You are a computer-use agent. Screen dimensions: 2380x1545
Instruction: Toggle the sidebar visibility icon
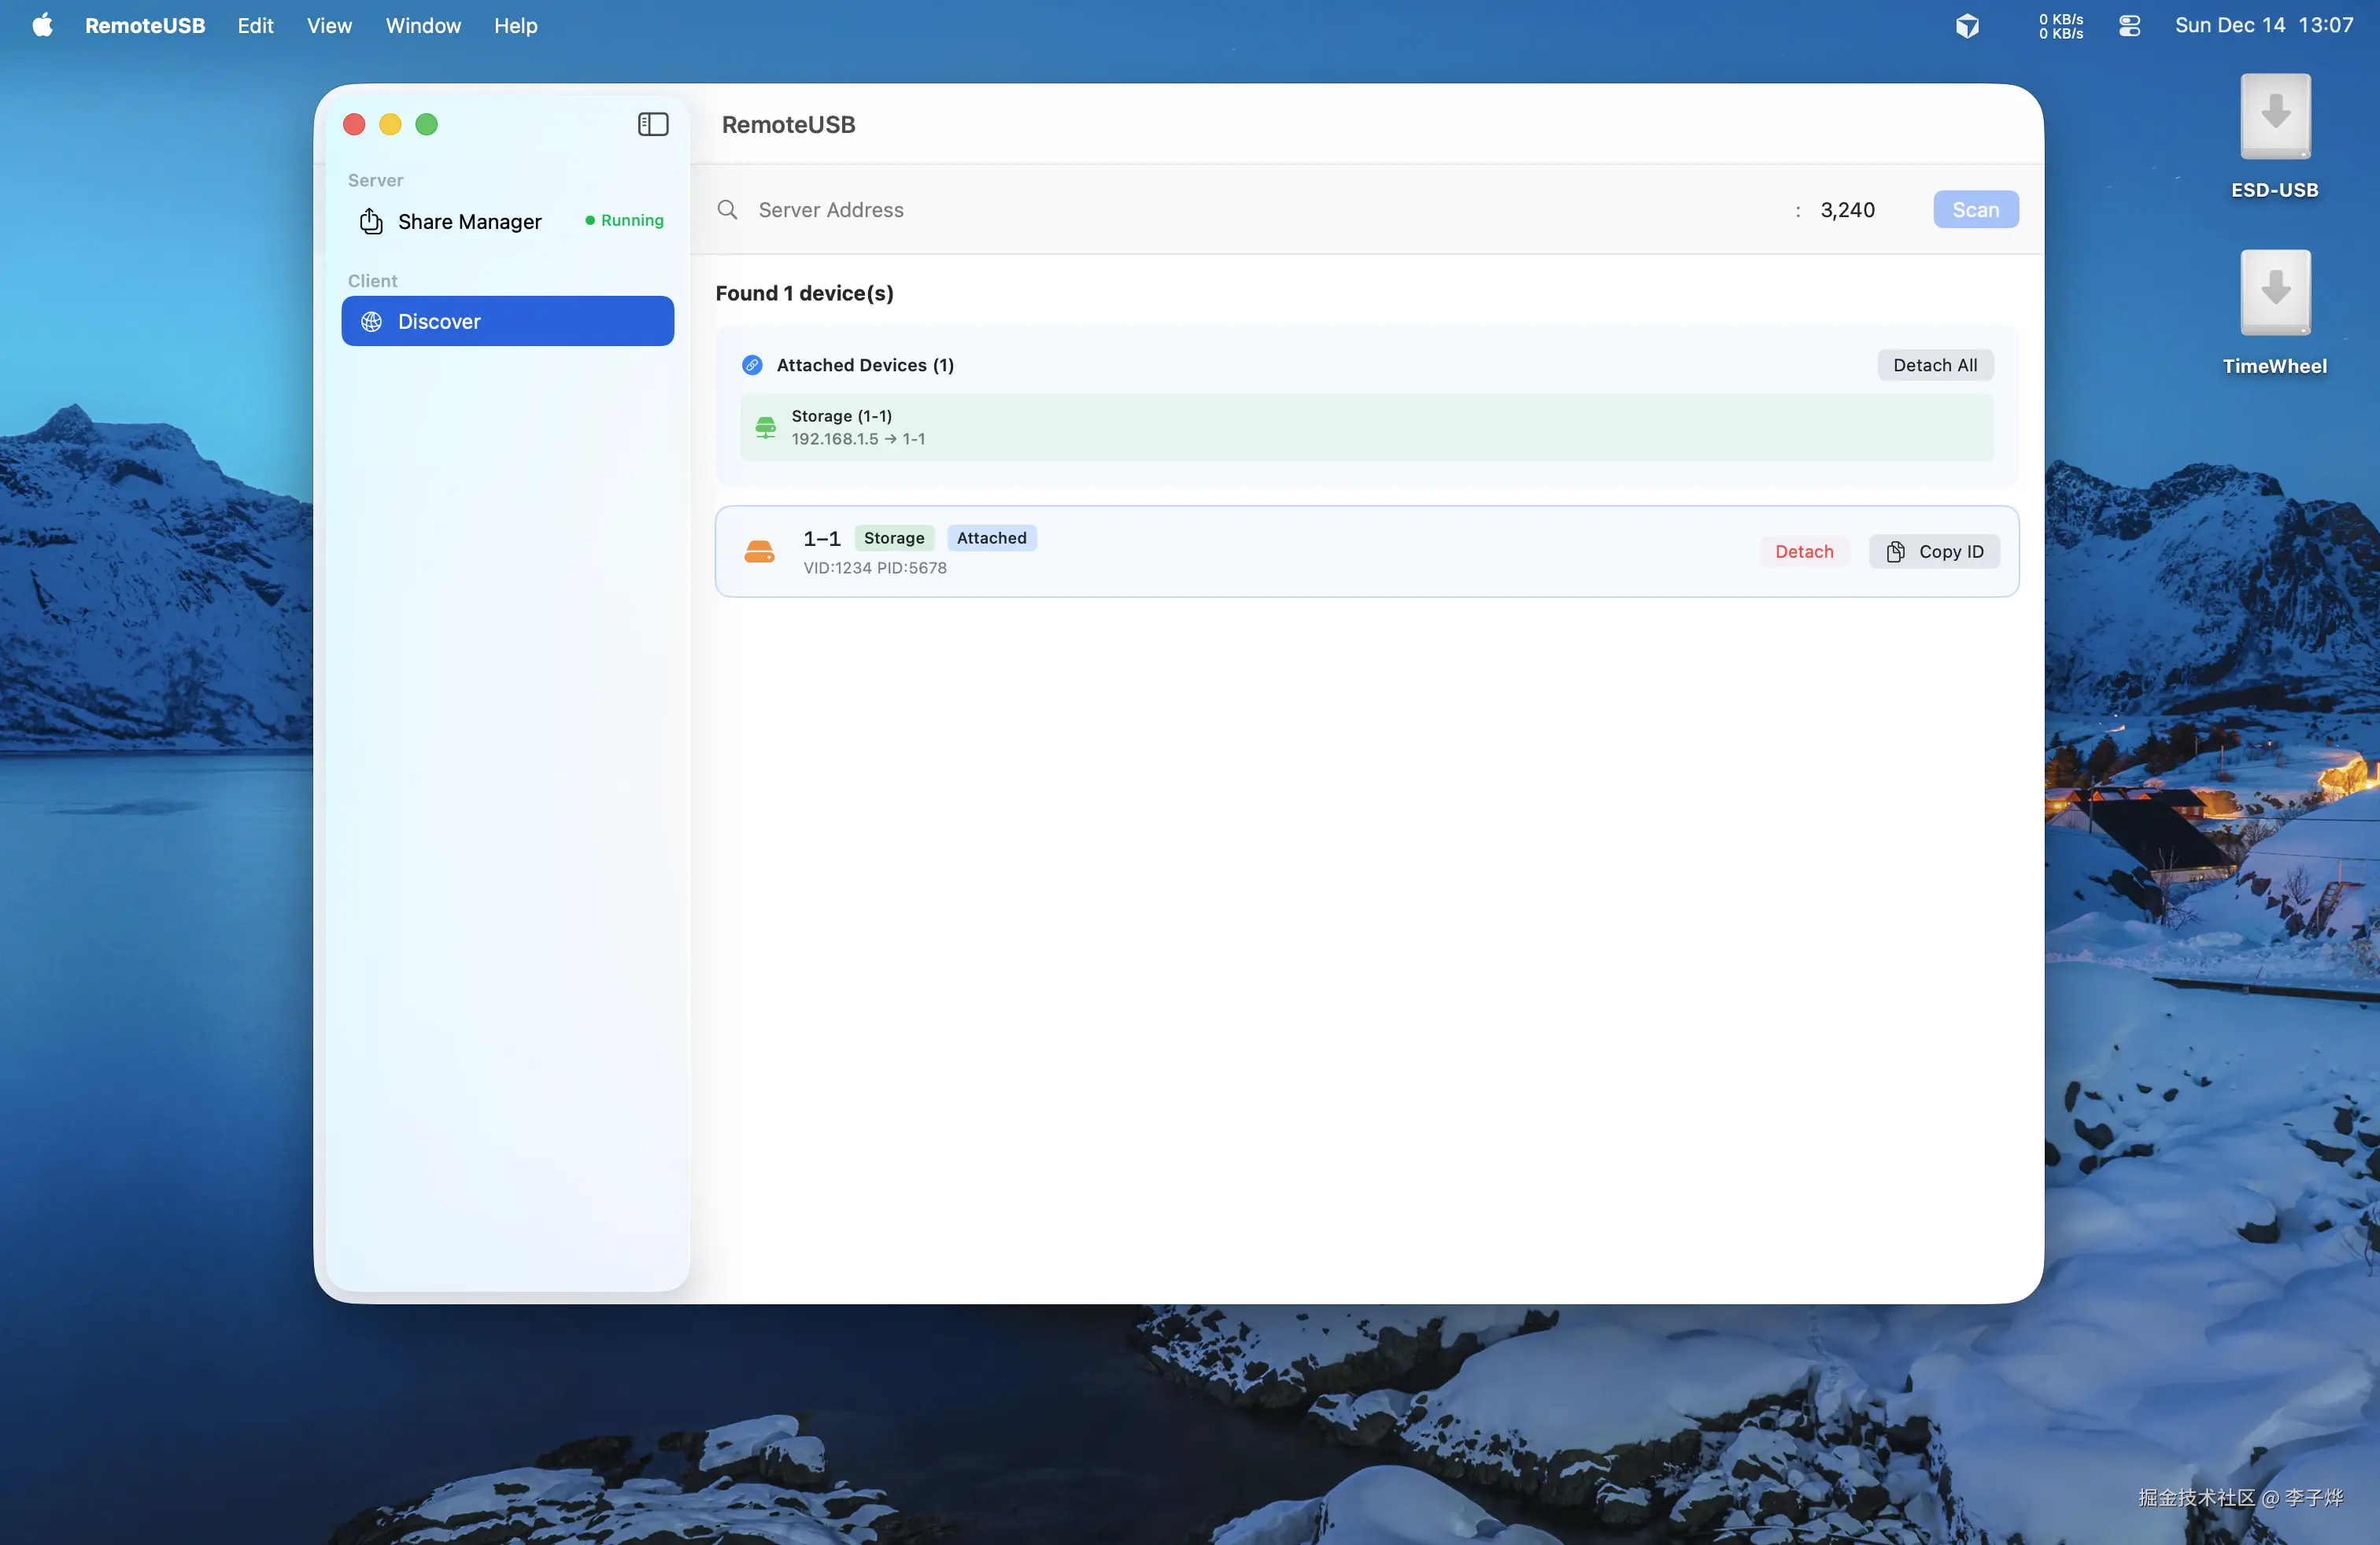pos(653,124)
